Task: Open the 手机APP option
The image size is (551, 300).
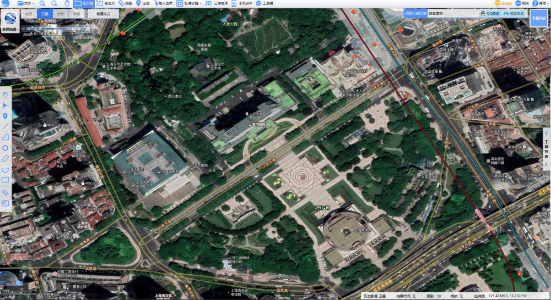Action: [242, 3]
